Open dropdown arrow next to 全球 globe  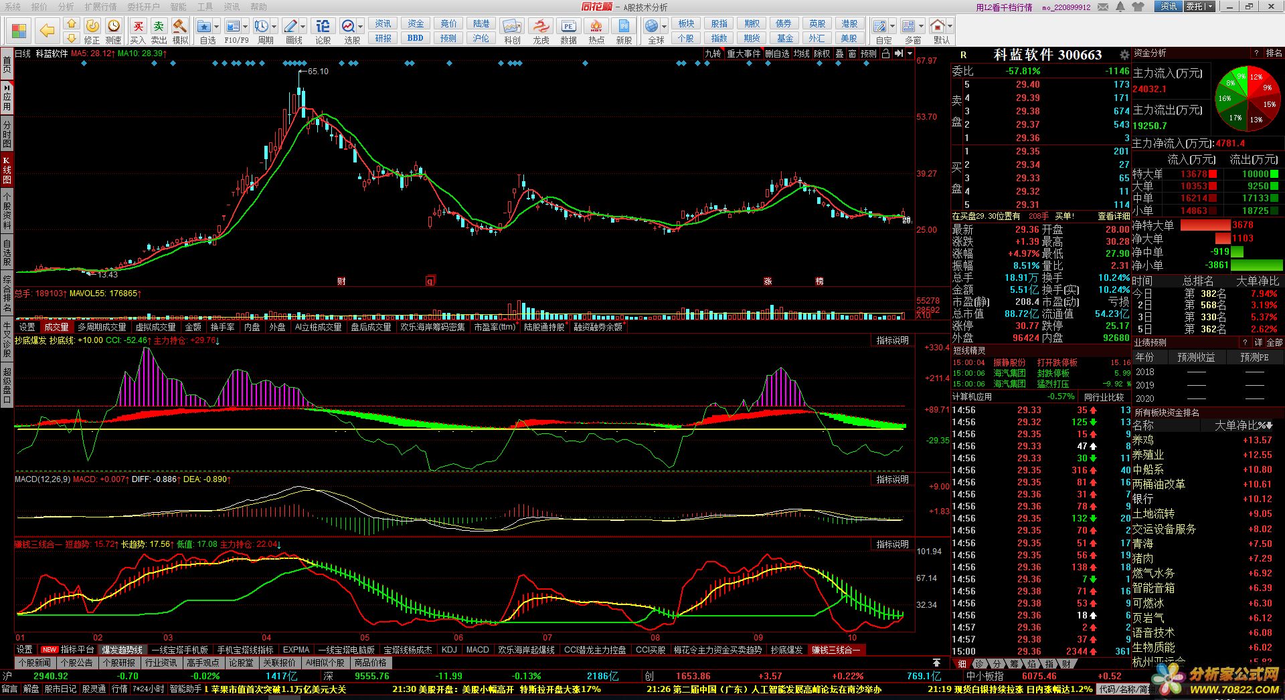point(664,27)
